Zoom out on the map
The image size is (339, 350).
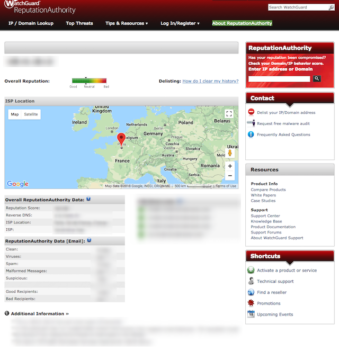[x=230, y=176]
